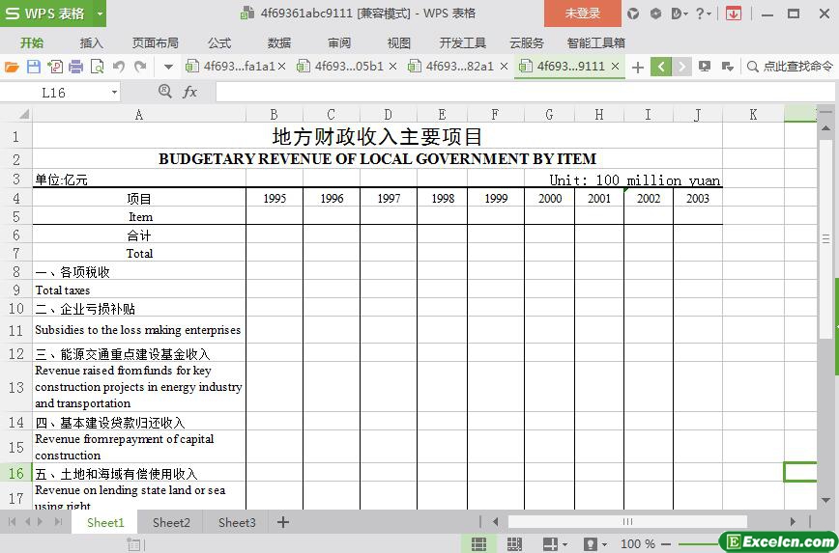Viewport: 839px width, 553px height.
Task: Open the 智能工具箱 tab
Action: (x=596, y=43)
